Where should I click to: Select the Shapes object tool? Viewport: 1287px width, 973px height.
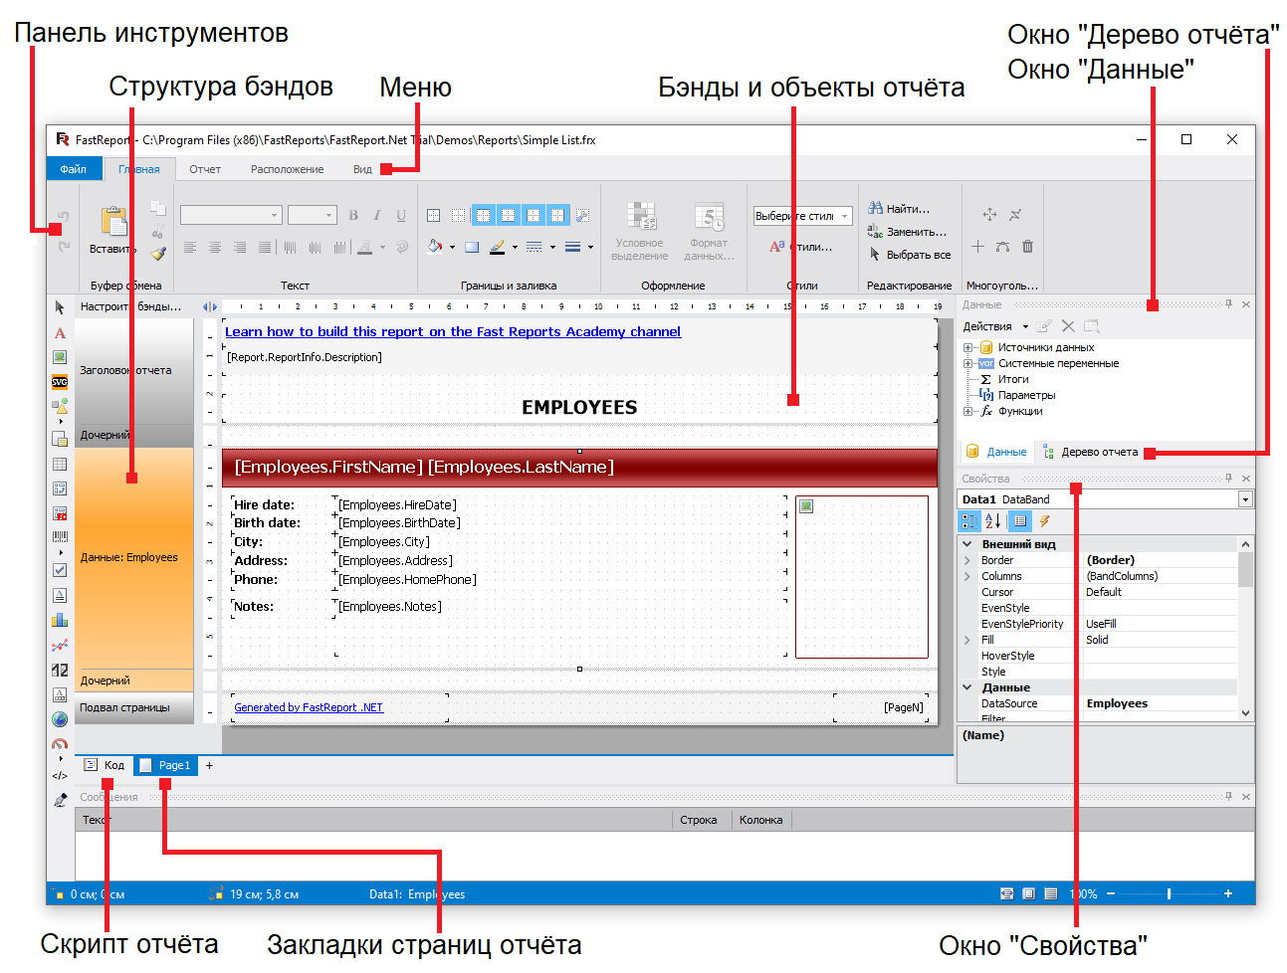coord(60,406)
